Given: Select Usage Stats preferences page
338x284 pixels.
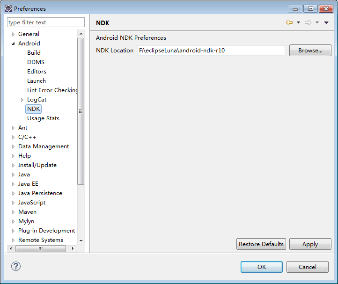Looking at the screenshot, I should coord(43,118).
